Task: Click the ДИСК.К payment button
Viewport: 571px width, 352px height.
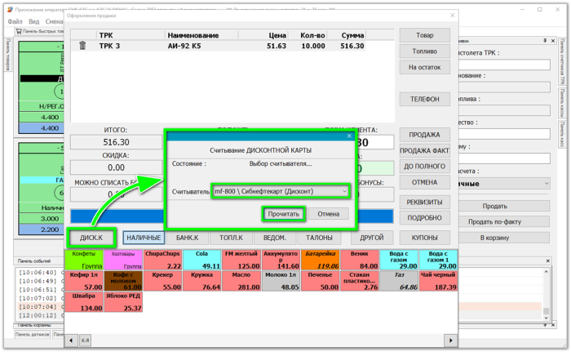Action: pyautogui.click(x=91, y=238)
